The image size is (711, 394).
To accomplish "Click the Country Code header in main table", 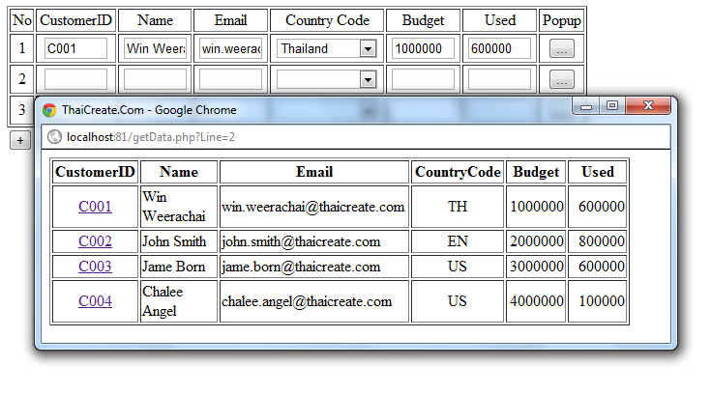I will point(327,20).
